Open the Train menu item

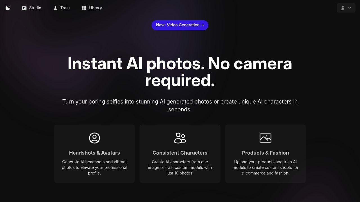coord(61,8)
